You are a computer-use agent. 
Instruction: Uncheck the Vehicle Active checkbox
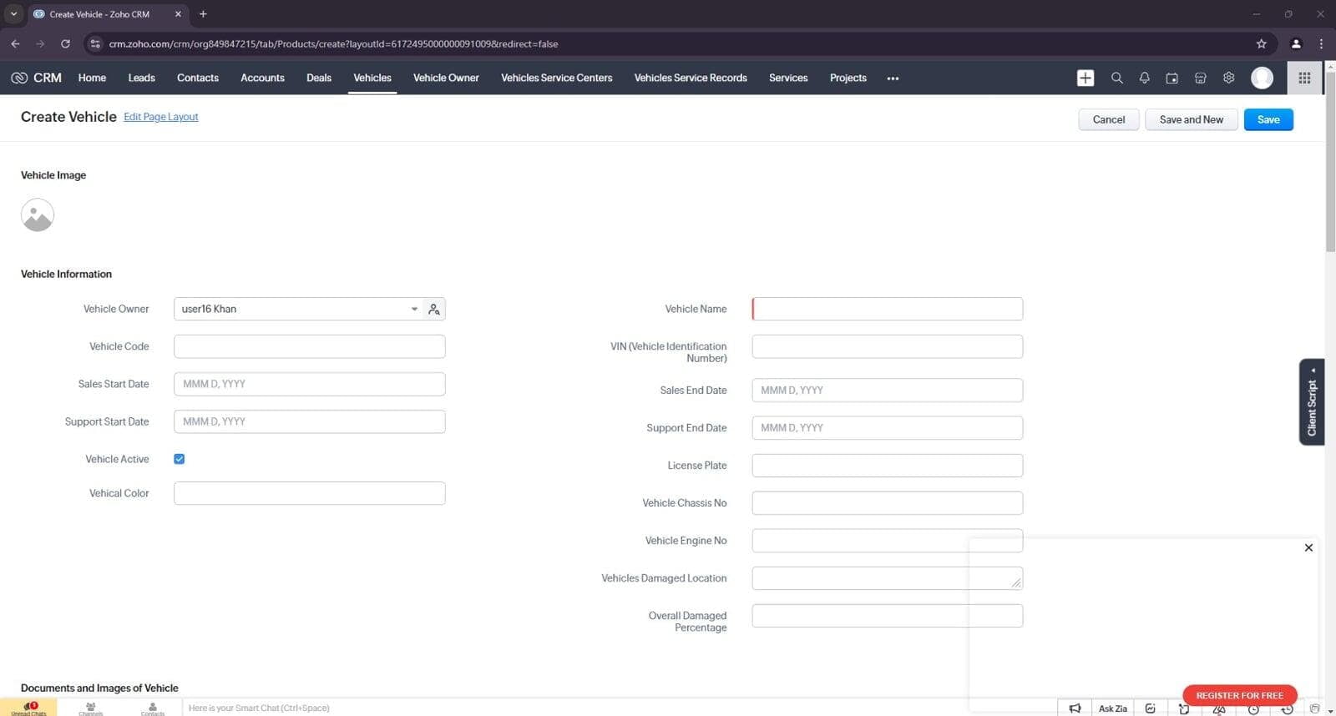point(180,459)
